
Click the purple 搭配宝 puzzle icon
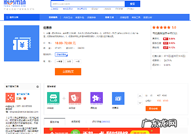97,99
